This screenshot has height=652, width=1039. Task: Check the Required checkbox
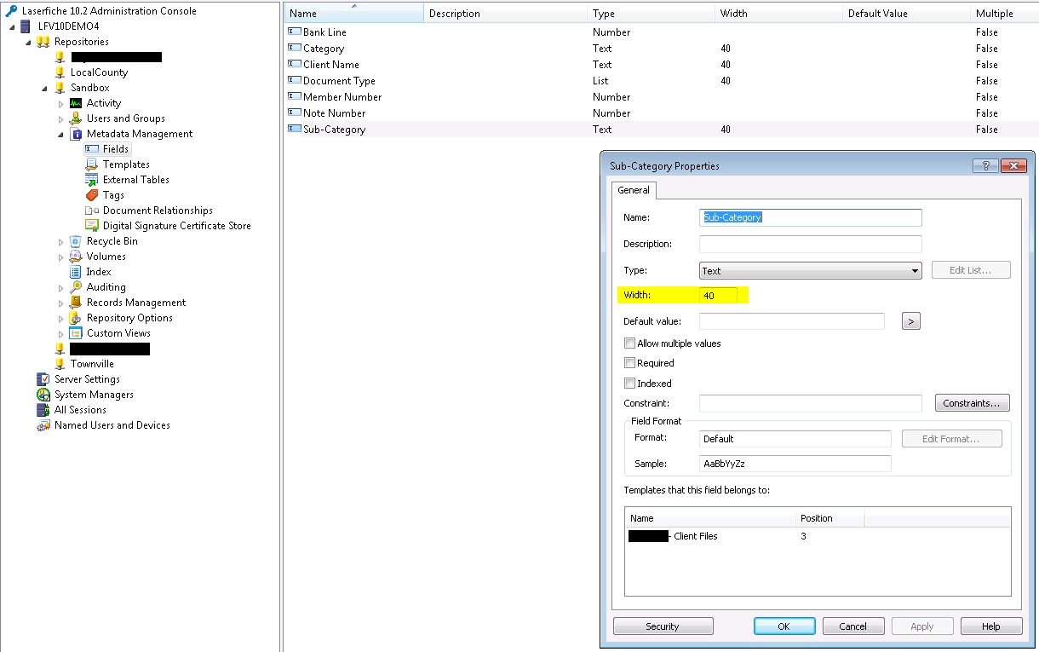tap(629, 363)
